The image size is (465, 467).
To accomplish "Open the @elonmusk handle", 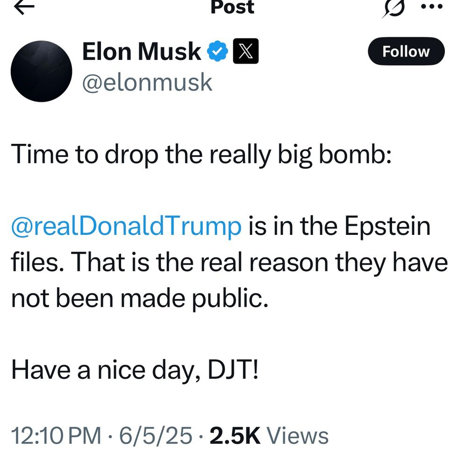I will coord(147,83).
